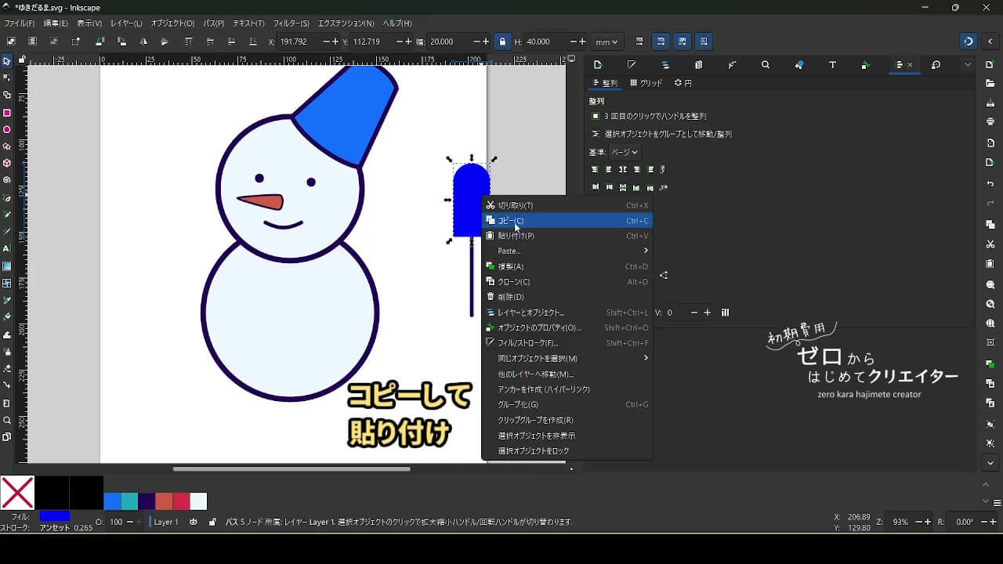
Task: Open the mm units dropdown
Action: click(x=606, y=42)
